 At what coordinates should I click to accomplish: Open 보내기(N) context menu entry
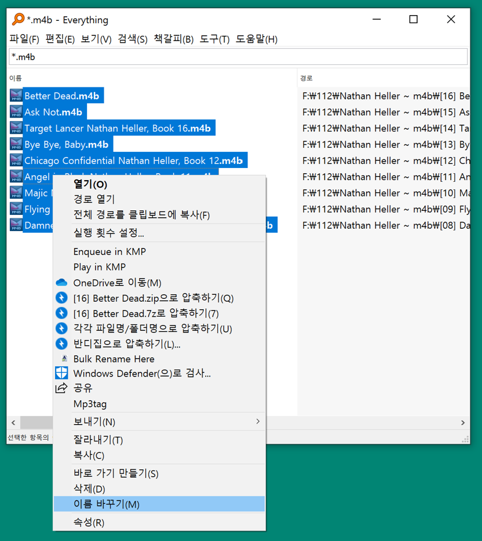pos(159,421)
